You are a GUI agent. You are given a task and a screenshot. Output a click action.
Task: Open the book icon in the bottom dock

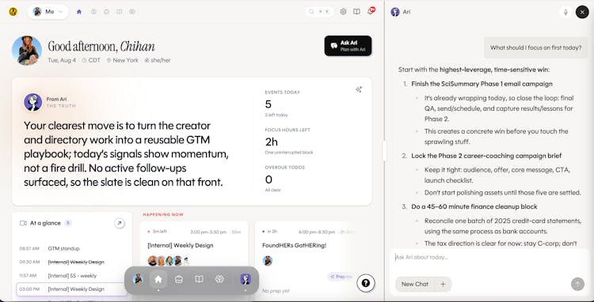pos(199,279)
